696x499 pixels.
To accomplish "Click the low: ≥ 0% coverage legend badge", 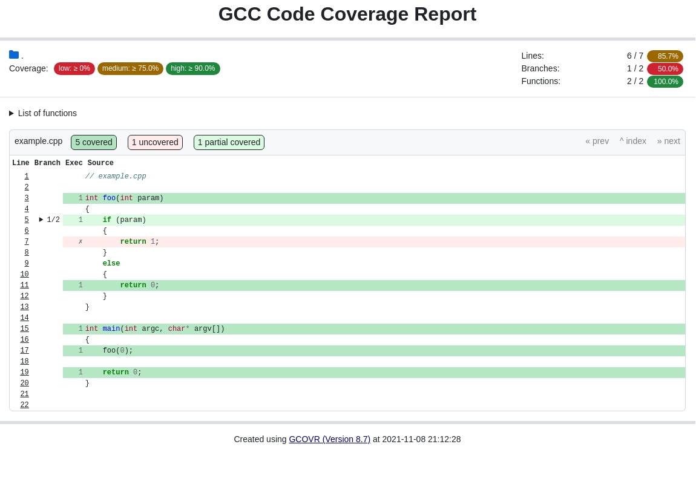I will pyautogui.click(x=74, y=68).
